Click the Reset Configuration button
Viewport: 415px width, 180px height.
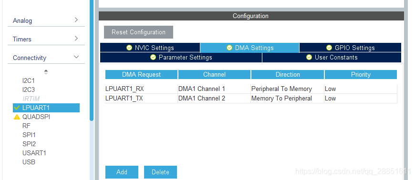(x=138, y=32)
